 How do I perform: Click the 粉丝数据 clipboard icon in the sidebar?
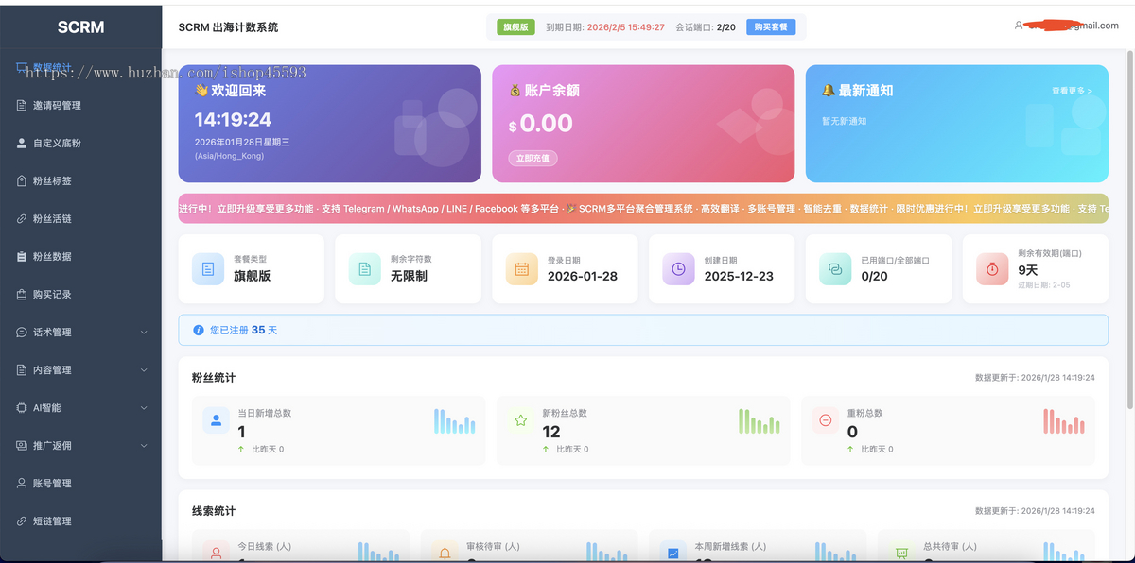pyautogui.click(x=22, y=257)
